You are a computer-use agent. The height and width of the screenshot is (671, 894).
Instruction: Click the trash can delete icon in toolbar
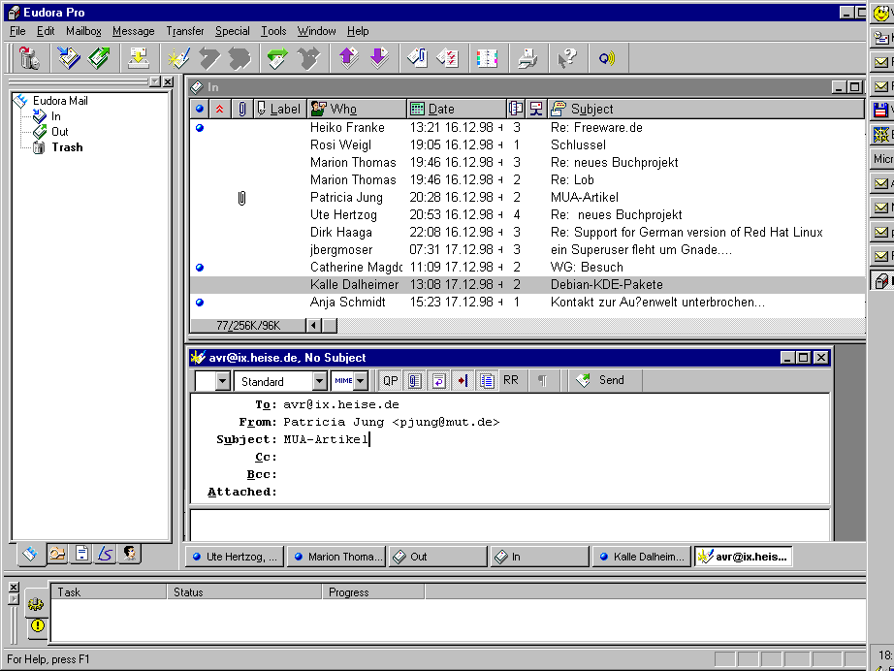click(28, 58)
